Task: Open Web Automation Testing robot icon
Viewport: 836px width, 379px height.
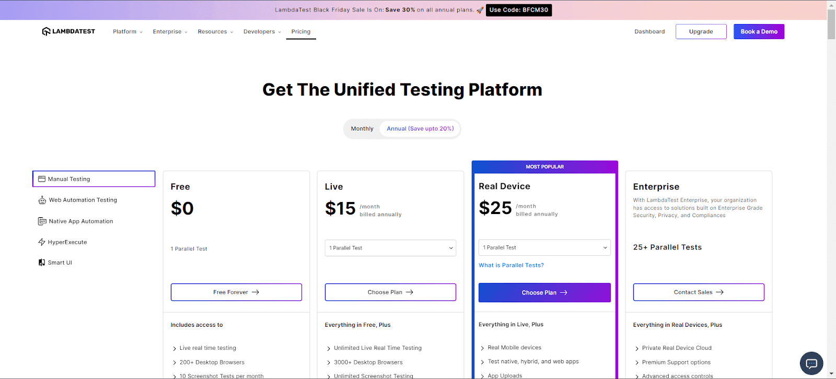Action: (x=42, y=200)
